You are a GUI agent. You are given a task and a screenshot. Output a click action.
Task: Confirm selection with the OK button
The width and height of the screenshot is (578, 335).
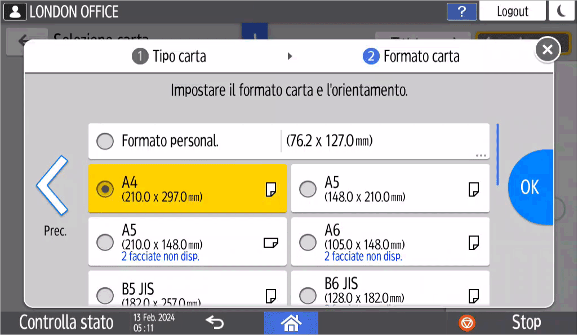point(530,187)
